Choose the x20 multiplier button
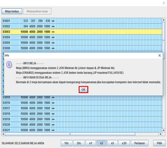 (124, 143)
